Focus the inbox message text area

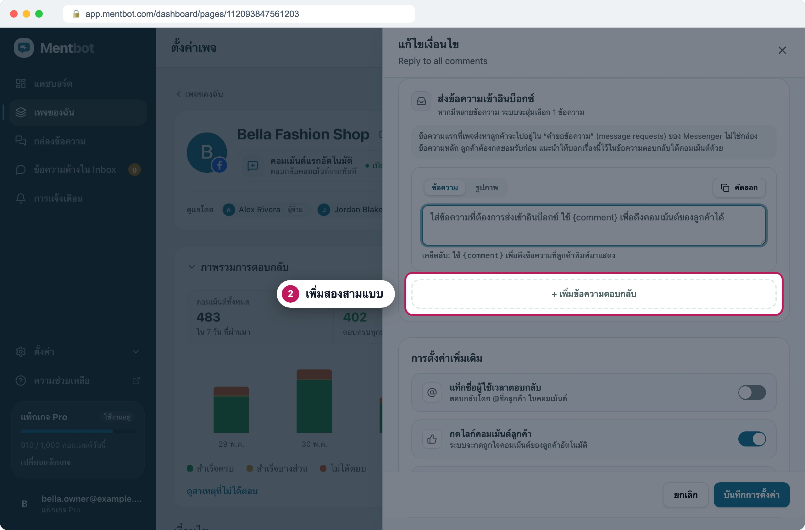click(x=594, y=225)
